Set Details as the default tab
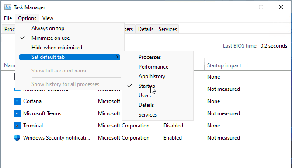Viewport: 292px width, 168px height. pyautogui.click(x=158, y=105)
